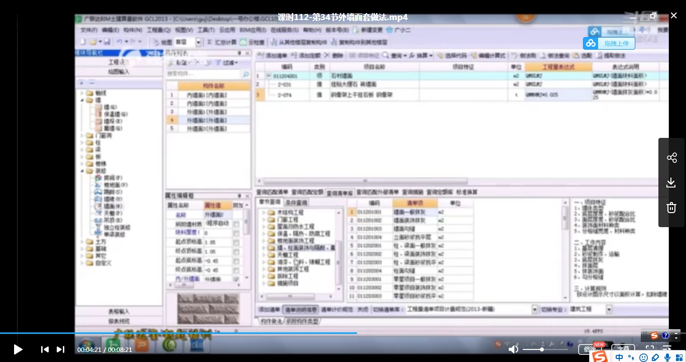686x362 pixels.
Task: Mute the video volume speaker icon
Action: click(x=513, y=349)
